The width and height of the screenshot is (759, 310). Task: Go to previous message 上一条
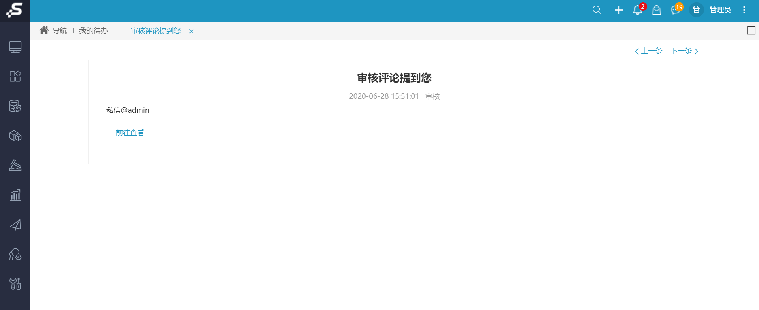tap(648, 51)
